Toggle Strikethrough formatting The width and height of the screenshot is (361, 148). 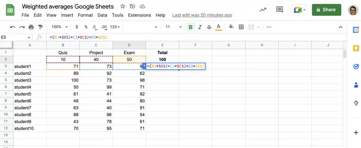click(209, 27)
